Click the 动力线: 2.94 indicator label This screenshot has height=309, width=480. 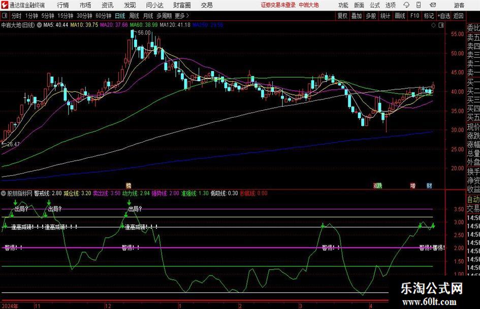pyautogui.click(x=136, y=193)
